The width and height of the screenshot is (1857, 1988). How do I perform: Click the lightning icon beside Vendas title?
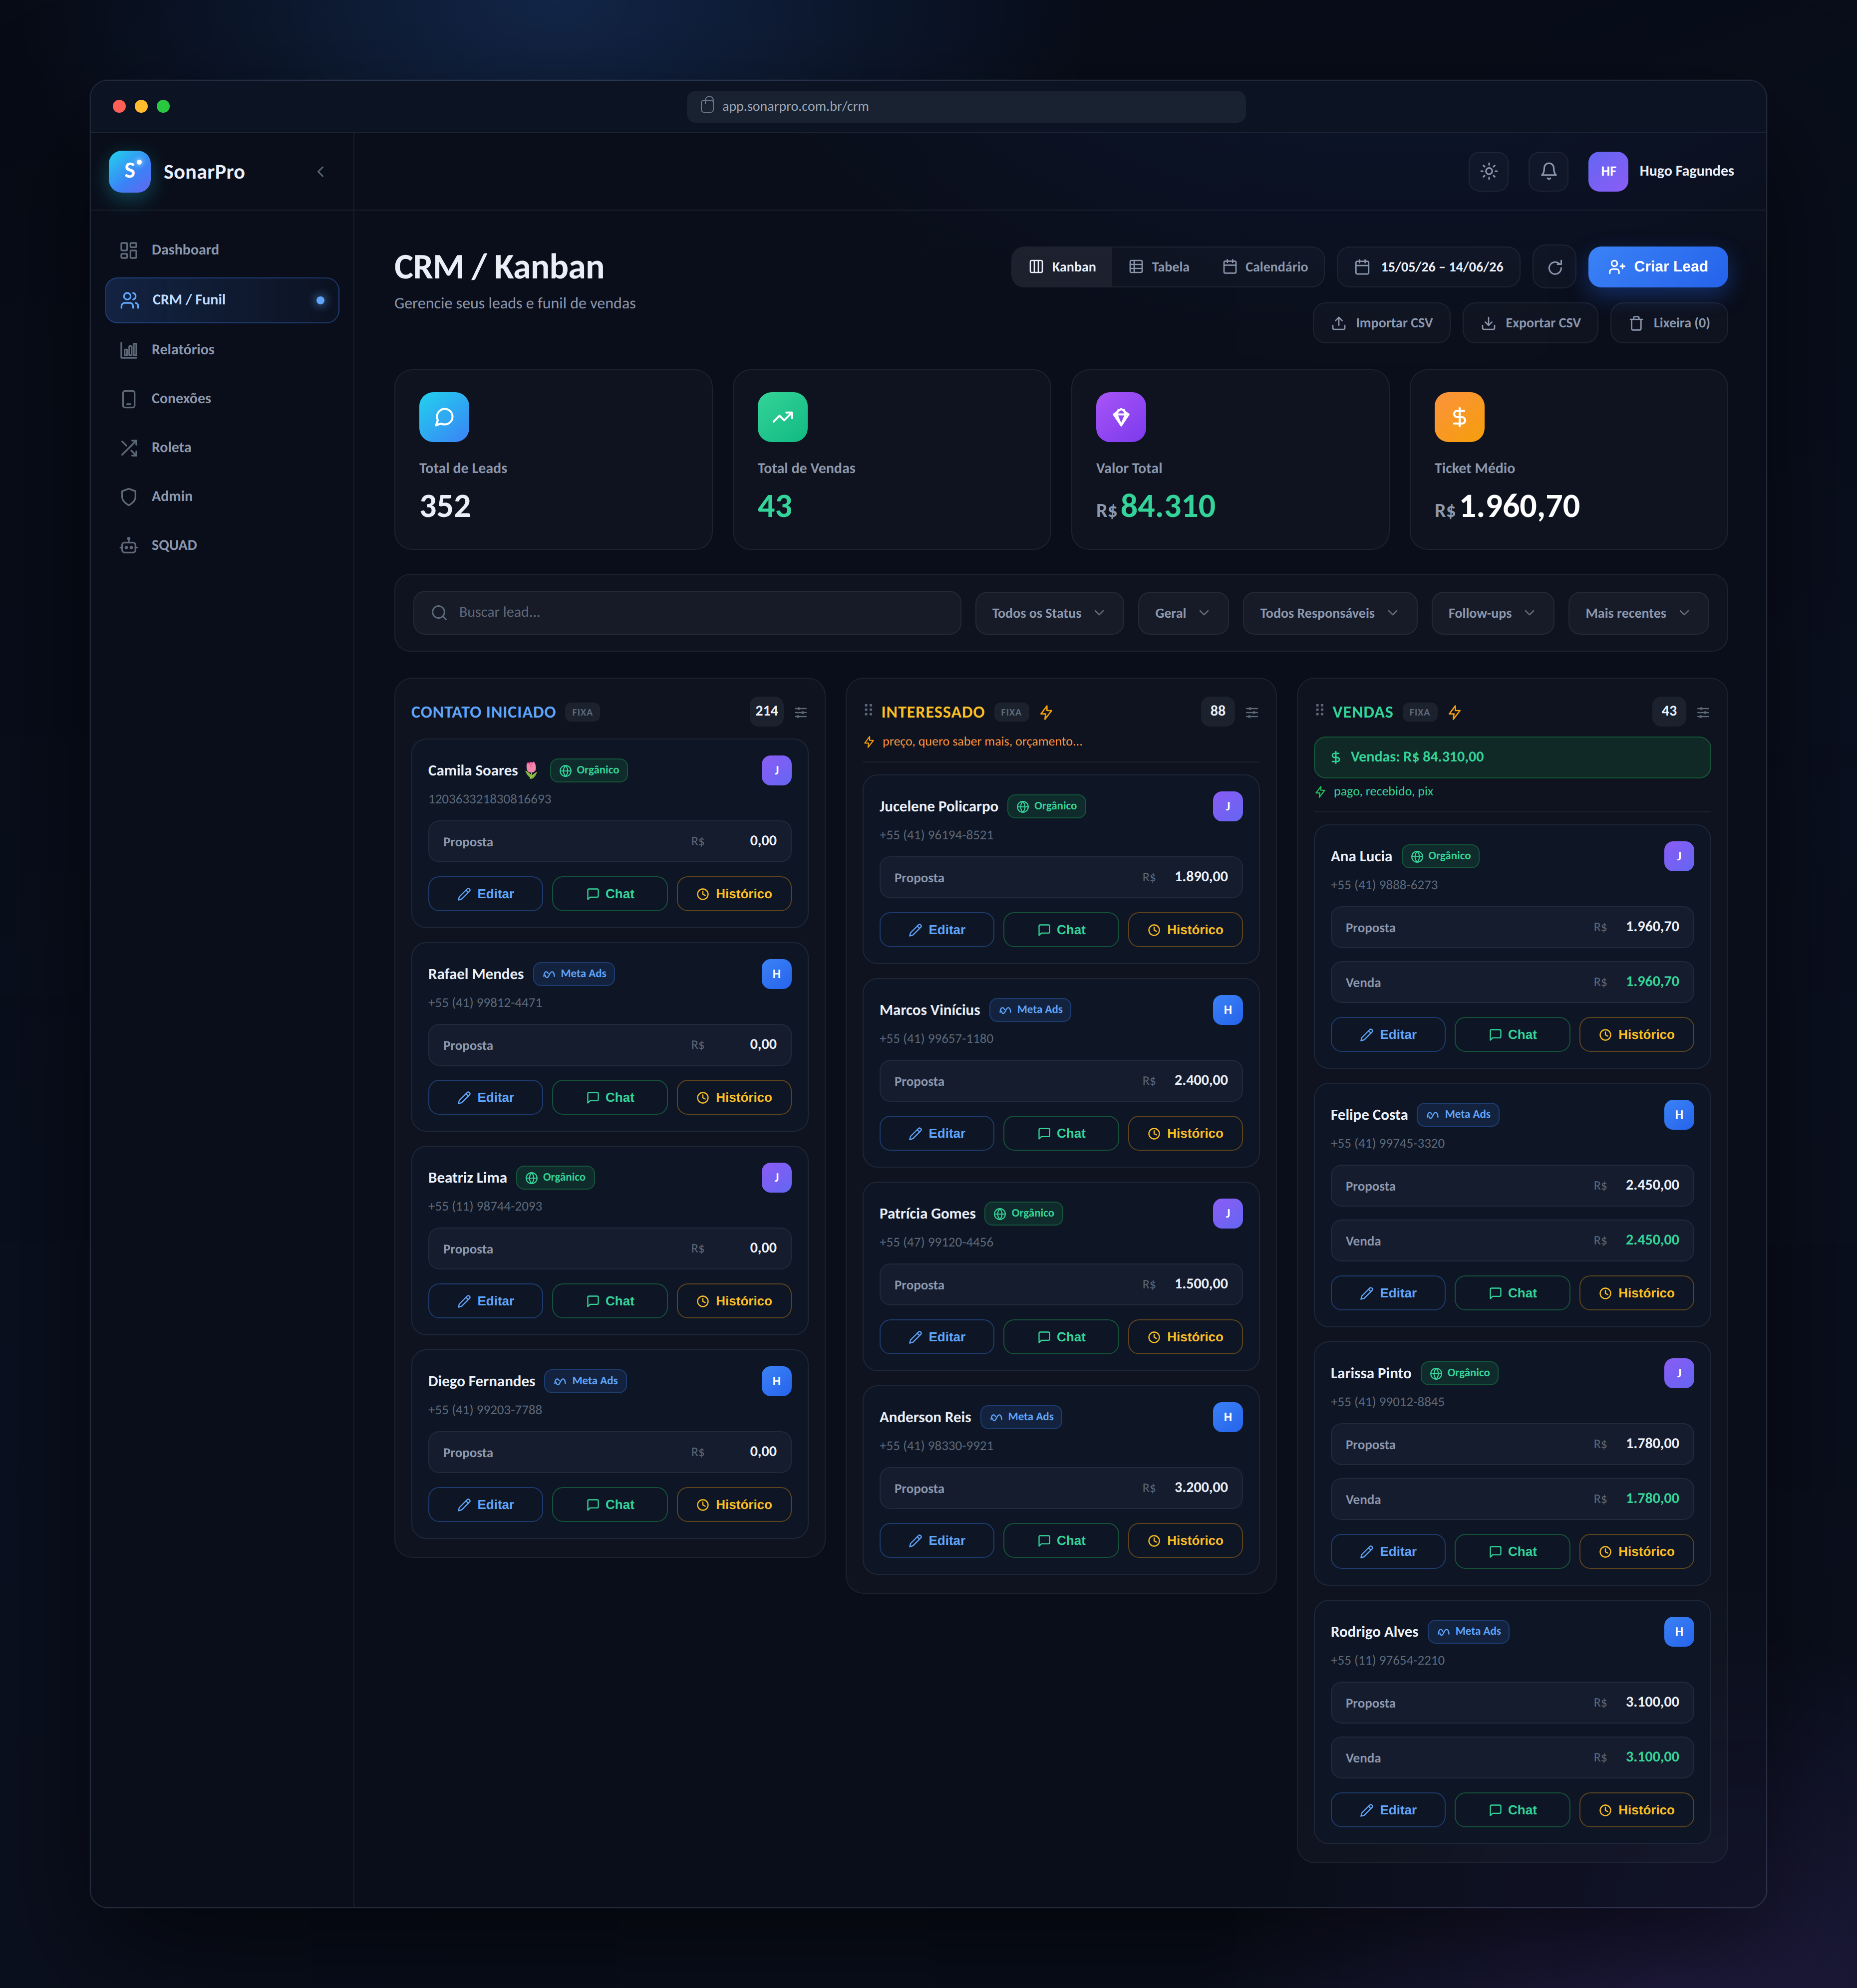click(1455, 712)
